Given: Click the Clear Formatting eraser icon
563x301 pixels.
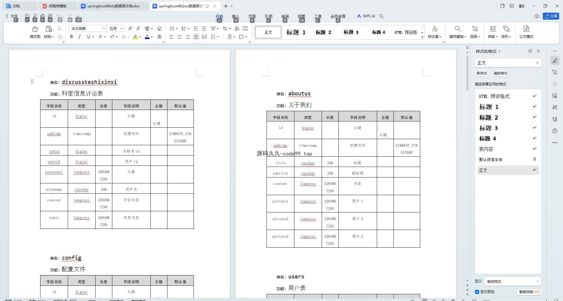Looking at the screenshot, I should point(160,28).
